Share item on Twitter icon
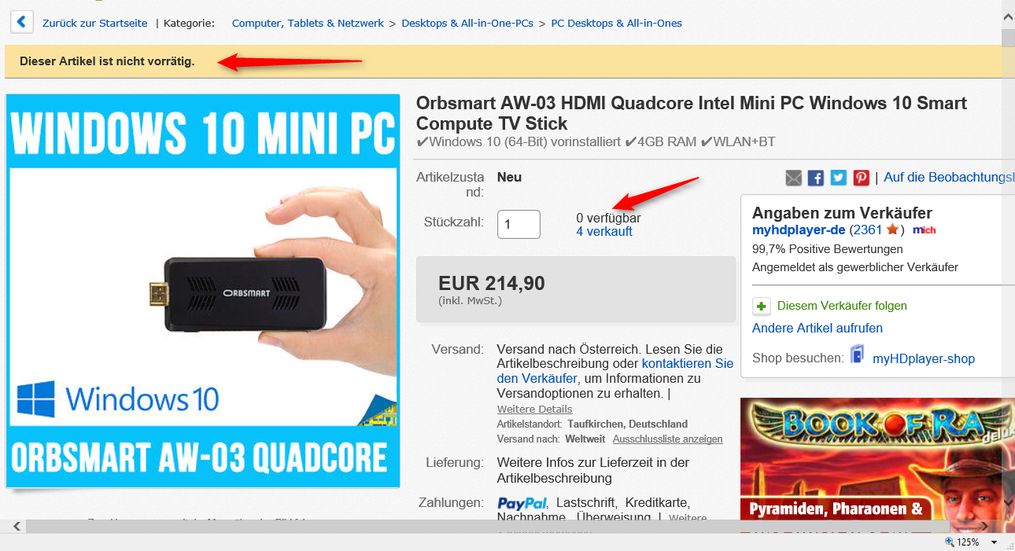 839,178
